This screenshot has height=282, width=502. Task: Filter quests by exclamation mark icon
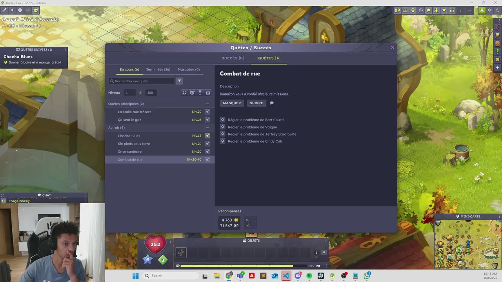pyautogui.click(x=200, y=93)
